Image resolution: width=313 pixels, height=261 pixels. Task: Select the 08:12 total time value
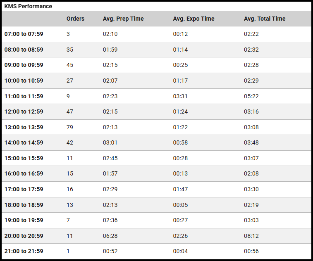pyautogui.click(x=251, y=236)
